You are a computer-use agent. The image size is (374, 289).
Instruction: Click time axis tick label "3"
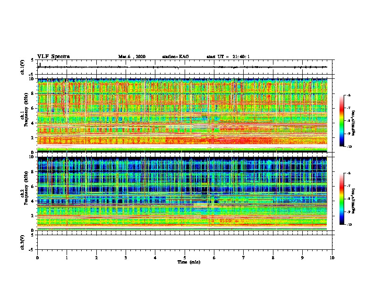pyautogui.click(x=126, y=258)
